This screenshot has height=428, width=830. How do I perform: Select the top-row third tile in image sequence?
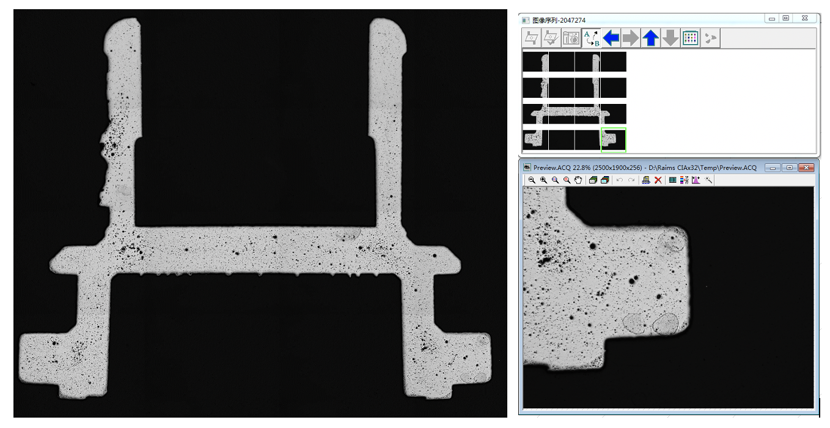[587, 62]
